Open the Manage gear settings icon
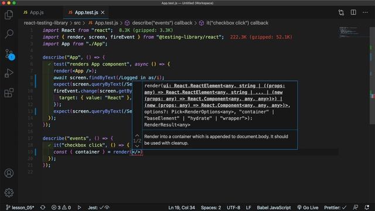Screen dimensions: 375x211 pyautogui.click(x=9, y=192)
